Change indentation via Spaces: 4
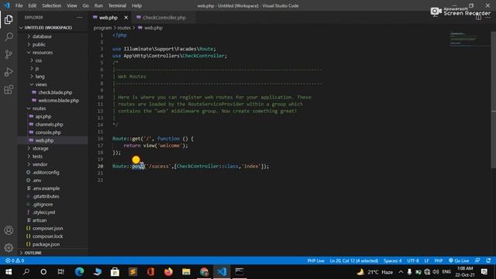This screenshot has height=279, width=496. pyautogui.click(x=393, y=260)
